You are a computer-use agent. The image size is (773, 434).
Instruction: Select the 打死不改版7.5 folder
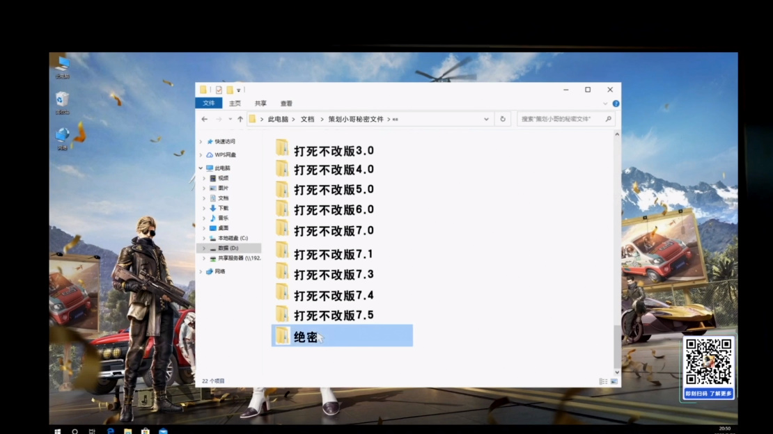[325, 315]
